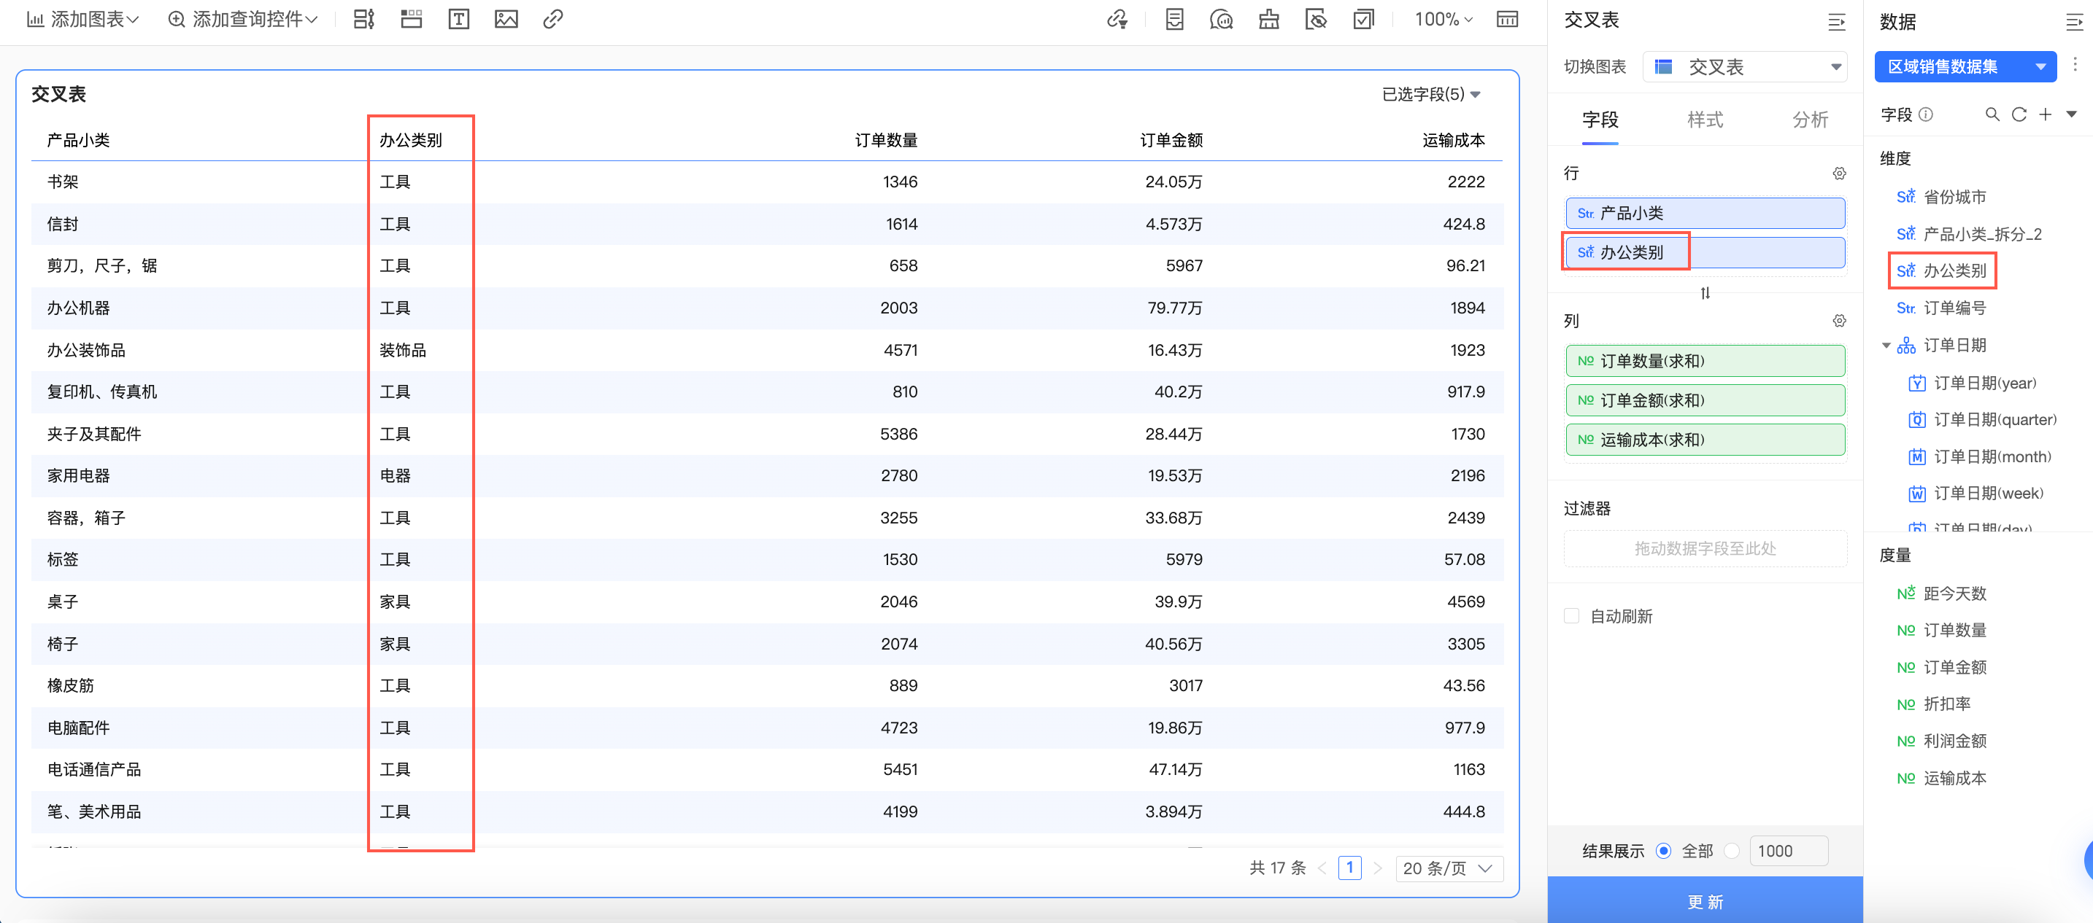Click the 更新 button
Viewport: 2093px width, 923px height.
[x=1705, y=901]
